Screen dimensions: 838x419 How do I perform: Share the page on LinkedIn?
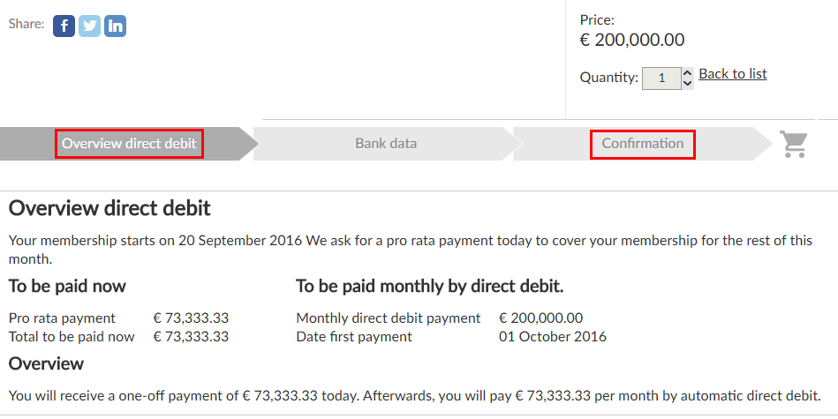115,26
